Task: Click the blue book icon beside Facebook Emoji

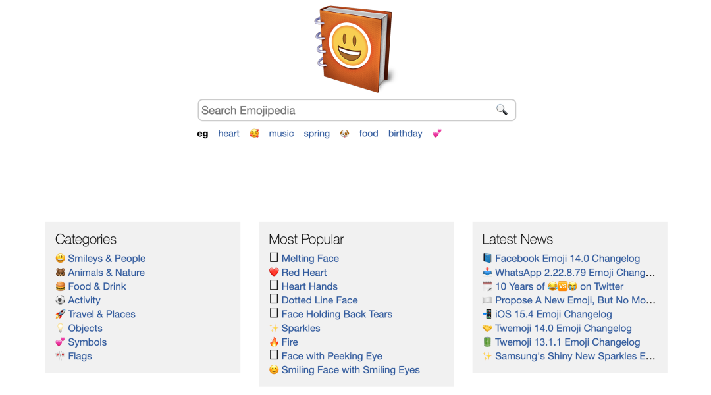Action: point(487,259)
